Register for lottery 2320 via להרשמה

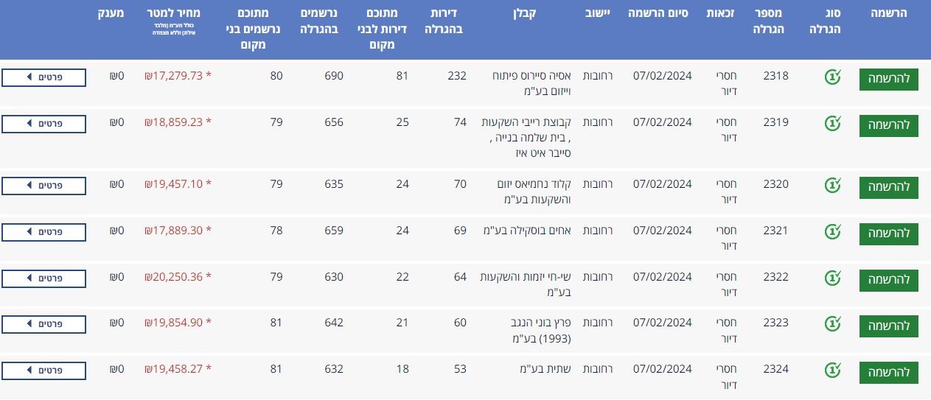tap(888, 187)
